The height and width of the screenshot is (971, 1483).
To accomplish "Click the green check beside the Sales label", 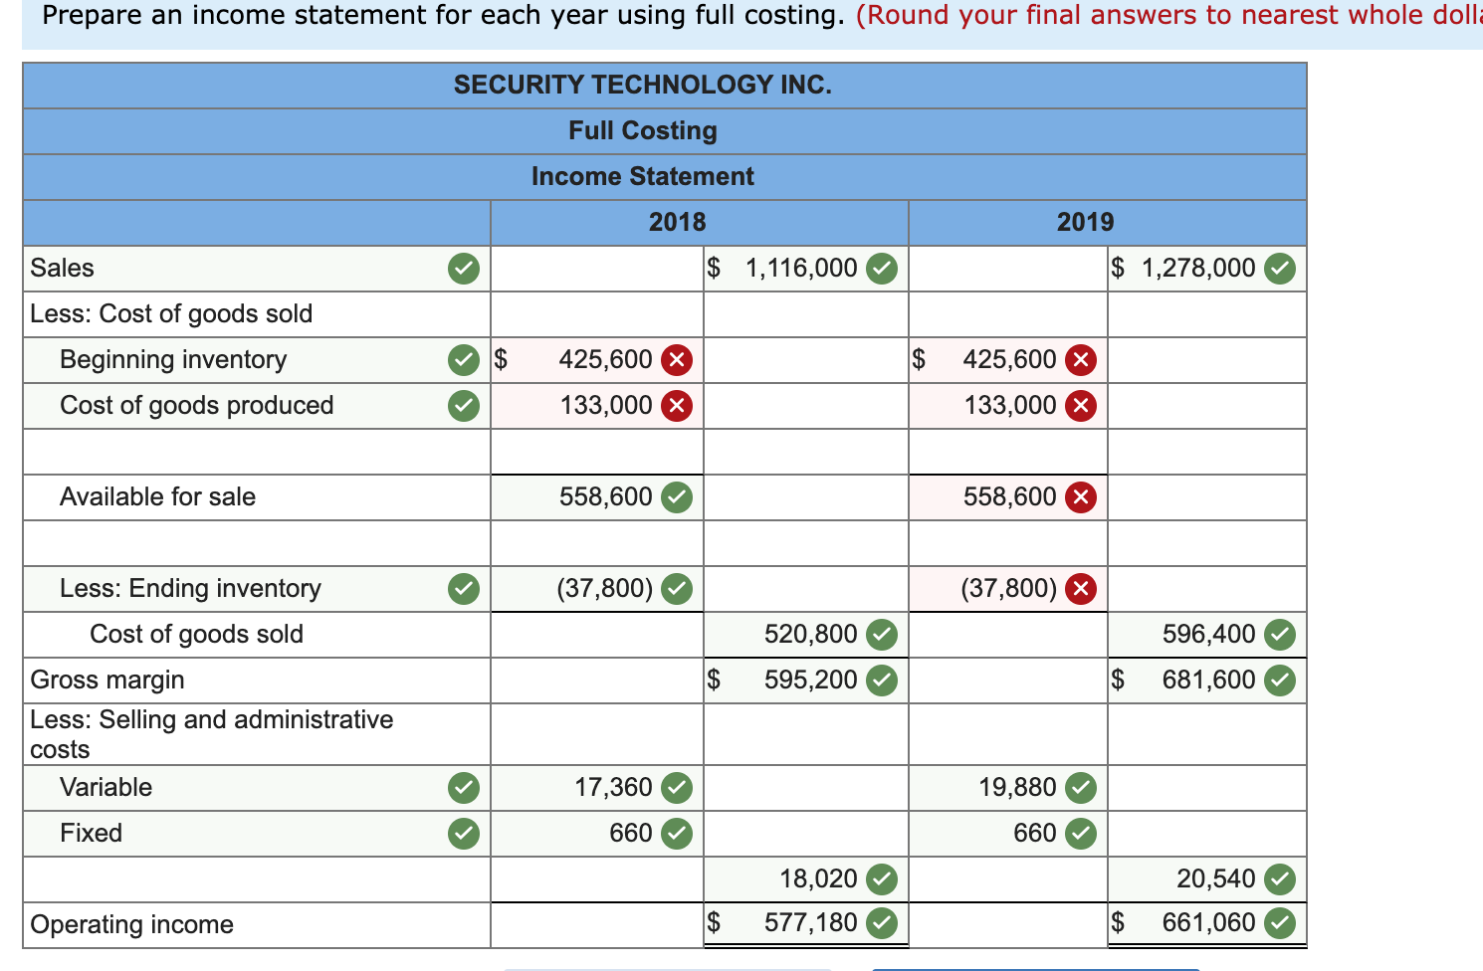I will [x=463, y=268].
